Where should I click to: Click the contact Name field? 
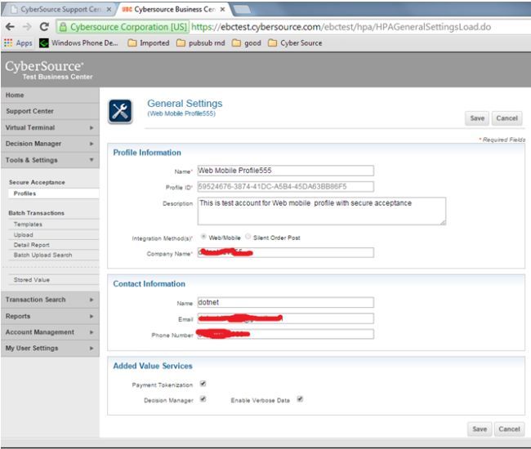pos(285,302)
